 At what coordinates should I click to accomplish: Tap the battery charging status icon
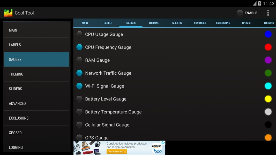(x=260, y=3)
